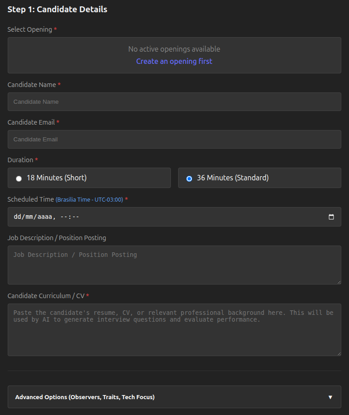This screenshot has width=349, height=415.
Task: Click the 'Candidate Email' field label
Action: pyautogui.click(x=31, y=122)
